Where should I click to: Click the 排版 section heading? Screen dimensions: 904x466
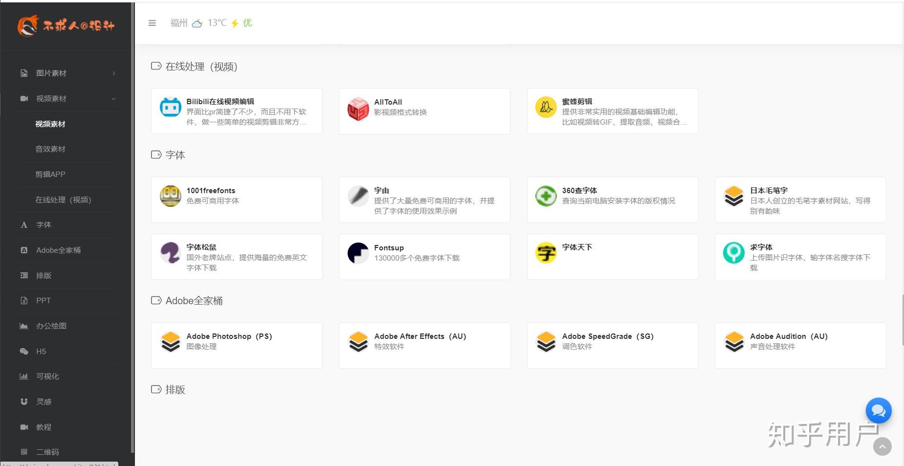pos(175,390)
